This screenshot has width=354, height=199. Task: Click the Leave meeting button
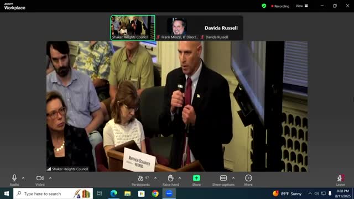click(341, 180)
